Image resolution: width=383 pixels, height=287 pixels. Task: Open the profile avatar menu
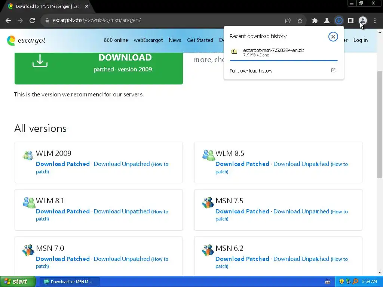(x=363, y=21)
